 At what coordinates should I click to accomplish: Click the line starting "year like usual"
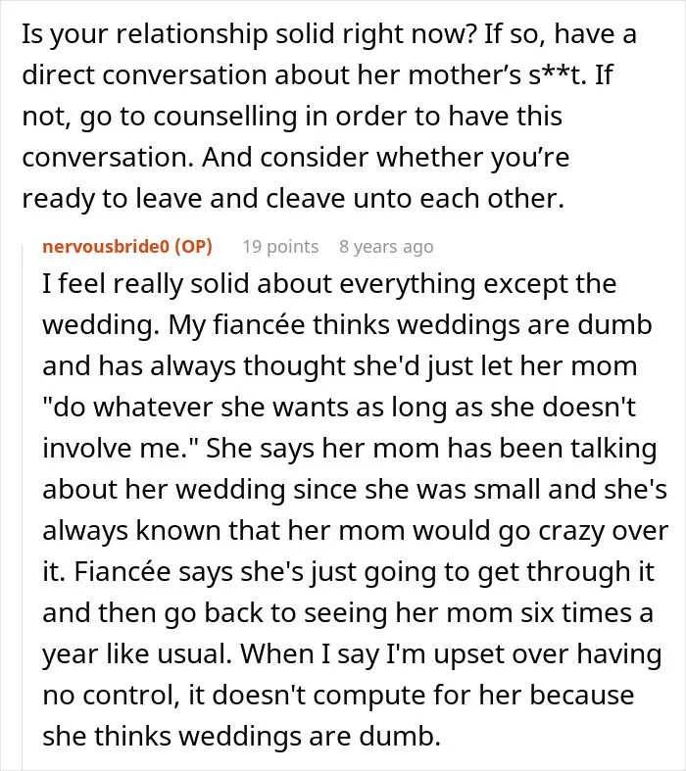click(352, 654)
